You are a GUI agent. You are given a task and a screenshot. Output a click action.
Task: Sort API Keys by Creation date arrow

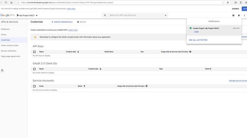click(x=78, y=52)
